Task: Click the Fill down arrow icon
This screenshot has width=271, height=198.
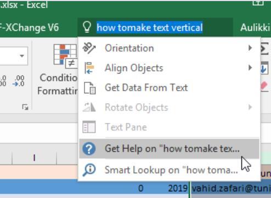Action: click(x=264, y=68)
